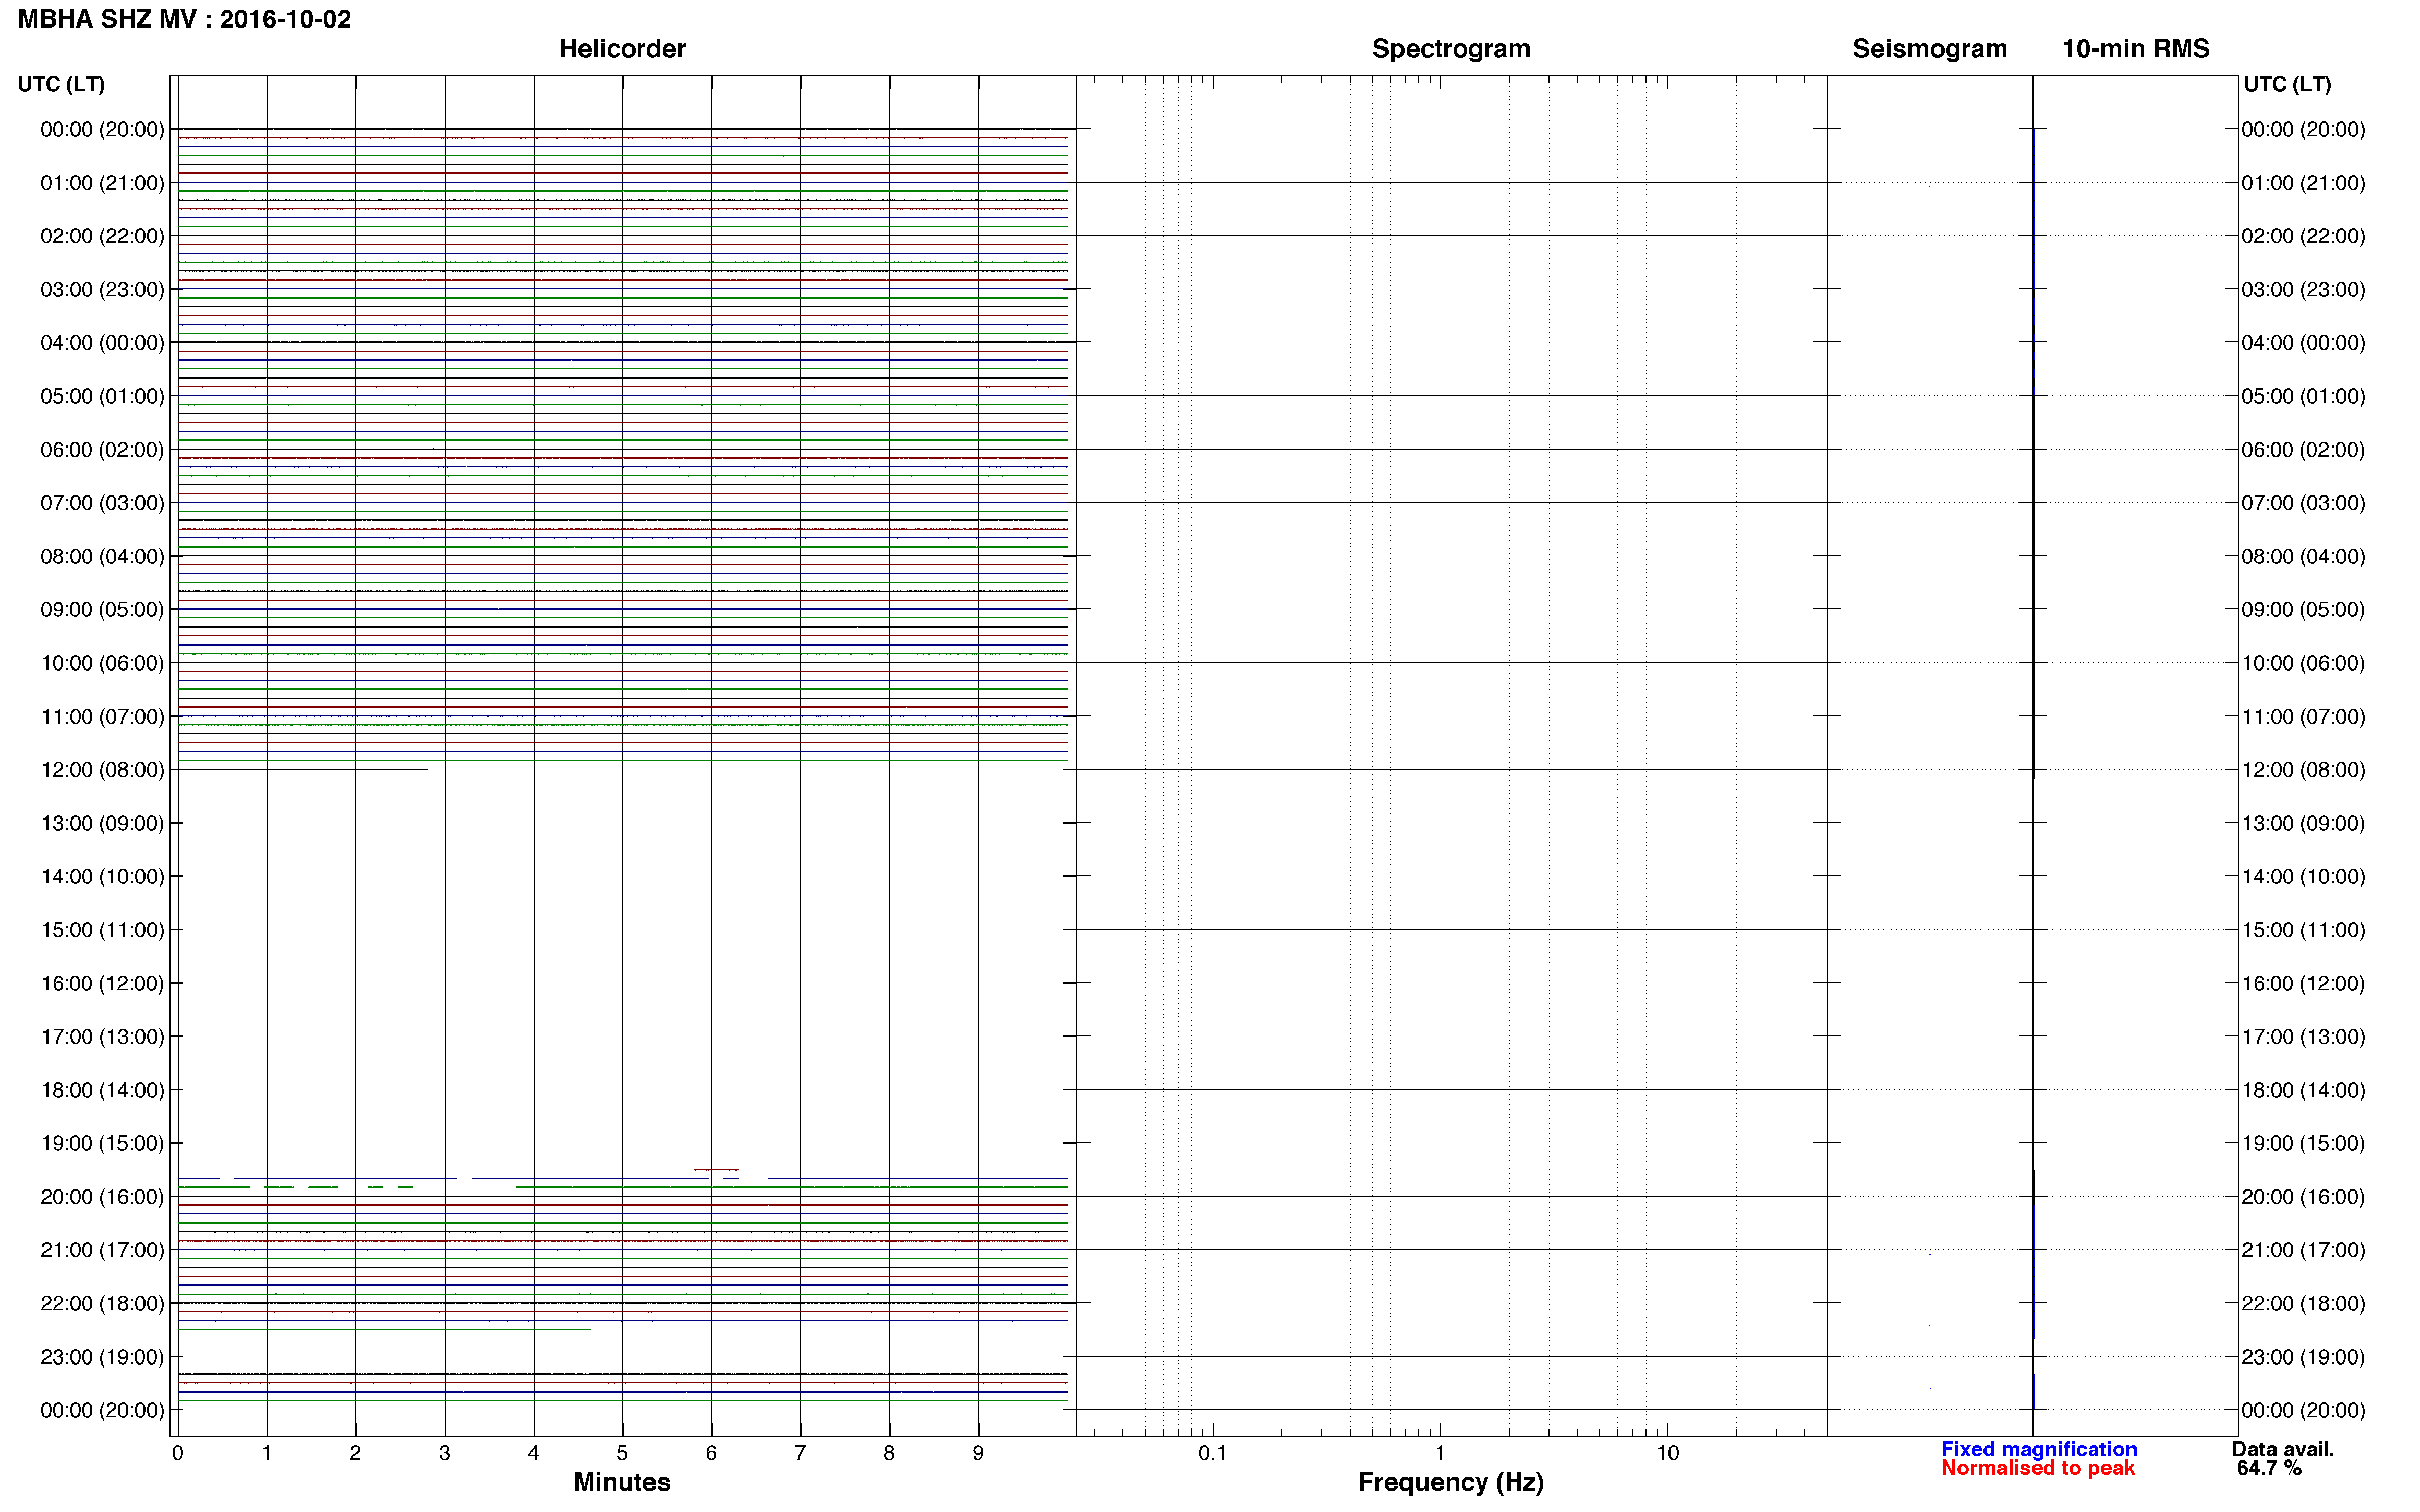
Task: Click '05:00 (01:00)' on the left time axis
Action: [x=102, y=396]
